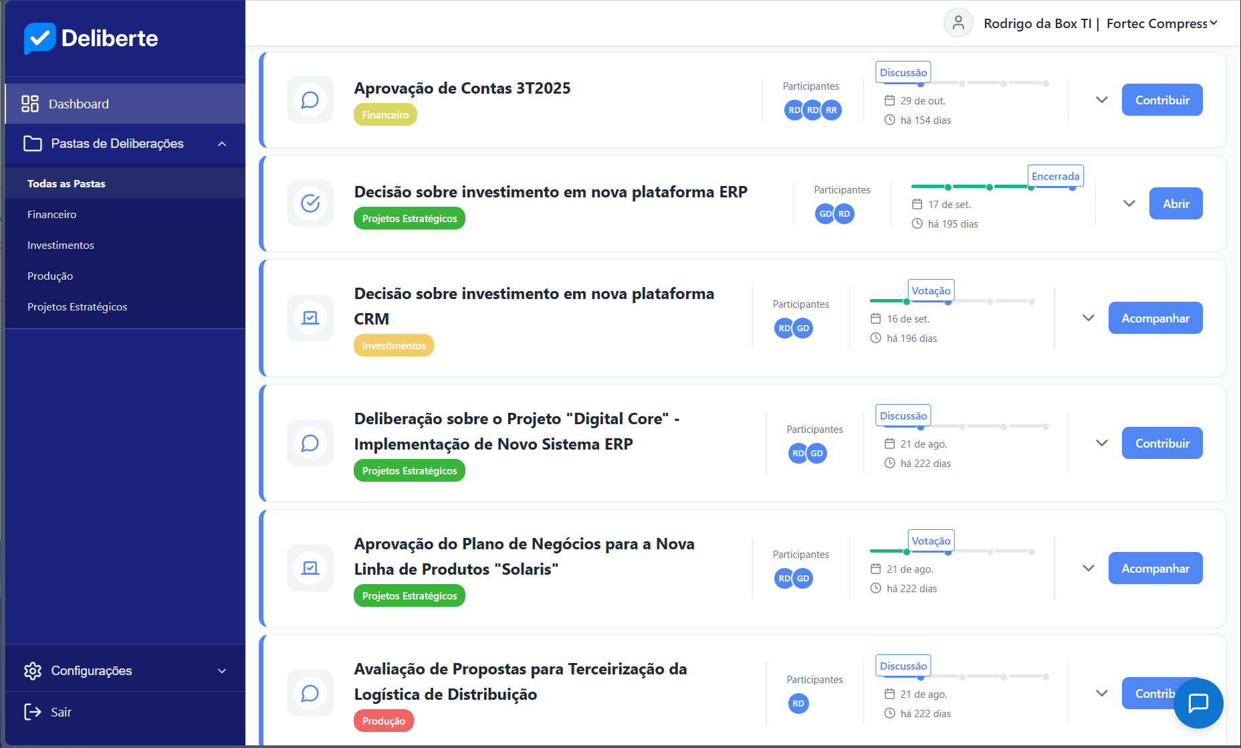Expand details of Aprovação de Contas 3T2025
The width and height of the screenshot is (1241, 748).
point(1102,100)
